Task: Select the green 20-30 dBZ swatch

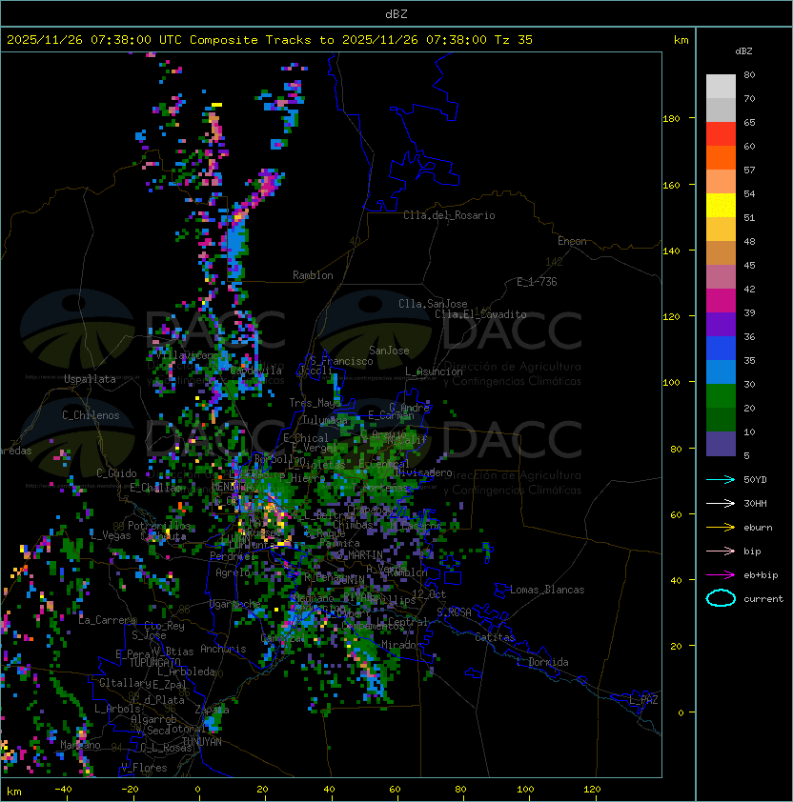Action: 721,396
